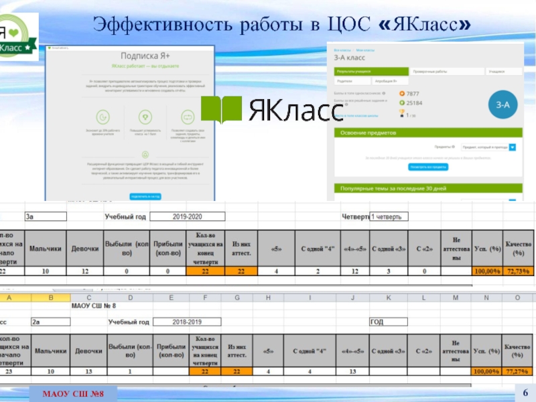Click the 3-А класс page heading

point(349,58)
